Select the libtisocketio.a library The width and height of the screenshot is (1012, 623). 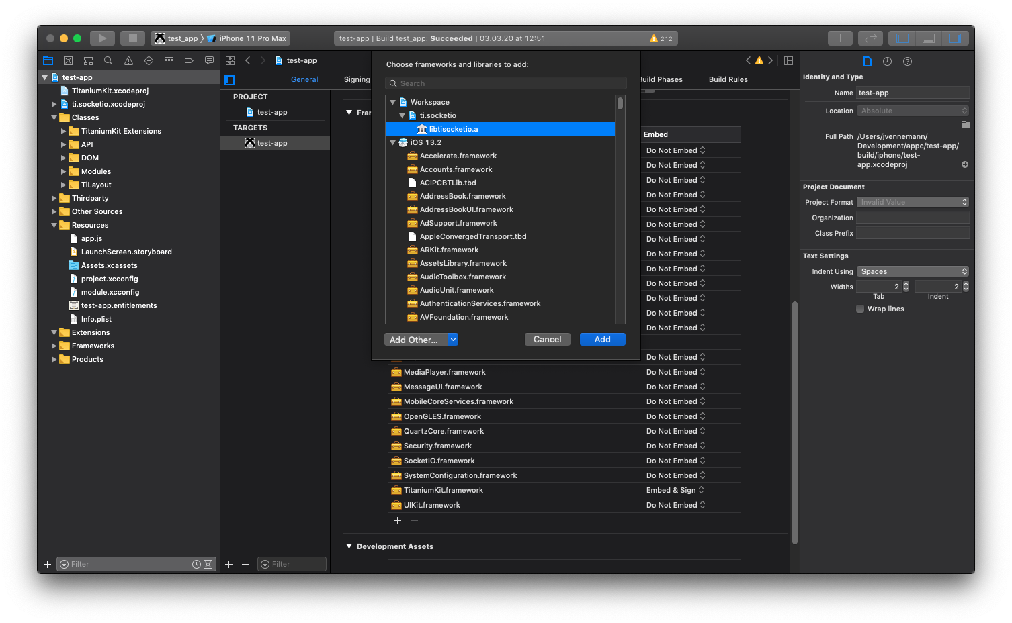coord(500,129)
